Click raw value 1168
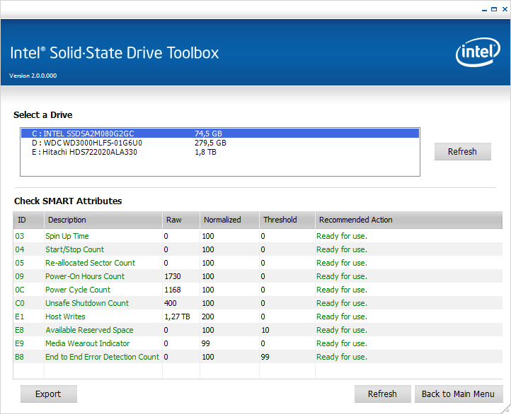Viewport: 511px width, 414px height. point(173,290)
